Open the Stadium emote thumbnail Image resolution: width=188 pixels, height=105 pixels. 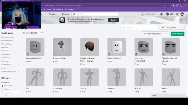[x=62, y=77]
